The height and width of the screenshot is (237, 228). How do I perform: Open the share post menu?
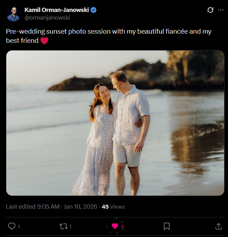point(219,226)
